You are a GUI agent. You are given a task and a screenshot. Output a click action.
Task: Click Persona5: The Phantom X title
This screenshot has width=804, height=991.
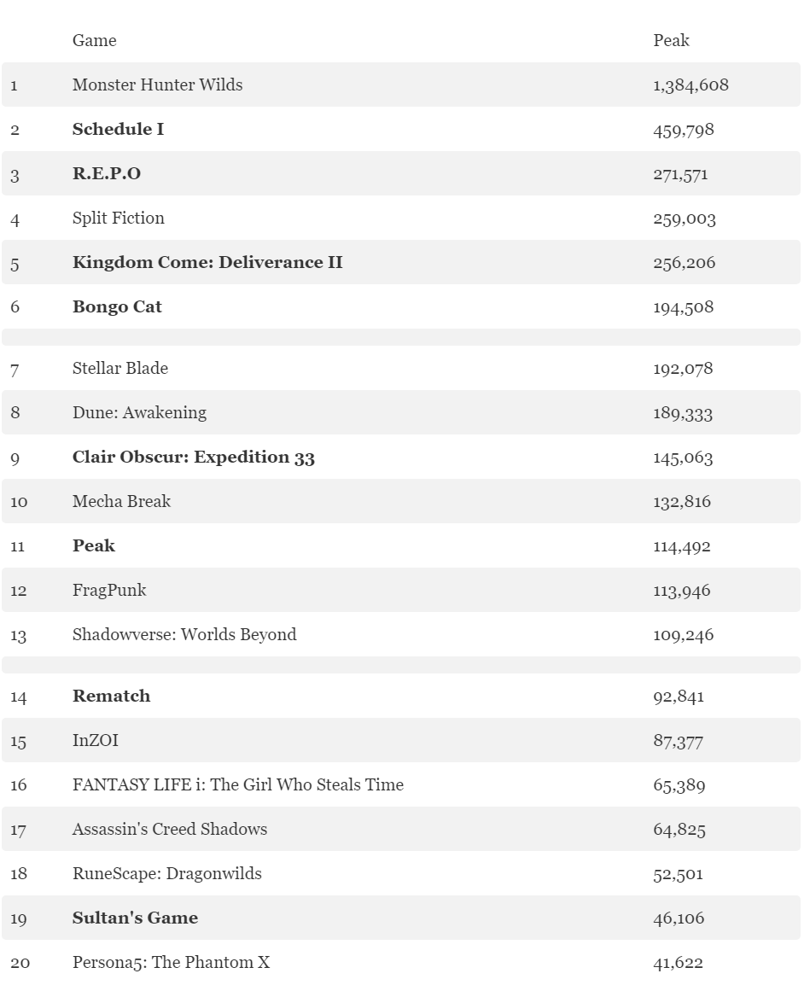pyautogui.click(x=171, y=962)
